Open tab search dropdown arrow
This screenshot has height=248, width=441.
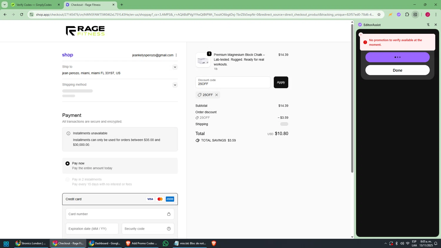[x=5, y=5]
